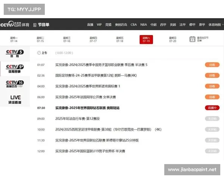Viewport: 224px width, 179px height.
Task: Open the 国际篮联U19男子世界杯 半决赛 title
Action: [90, 151]
